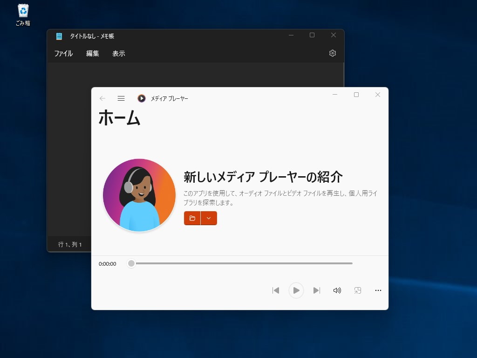Open the ファイル menu in Notepad
This screenshot has height=358, width=477.
pos(63,53)
